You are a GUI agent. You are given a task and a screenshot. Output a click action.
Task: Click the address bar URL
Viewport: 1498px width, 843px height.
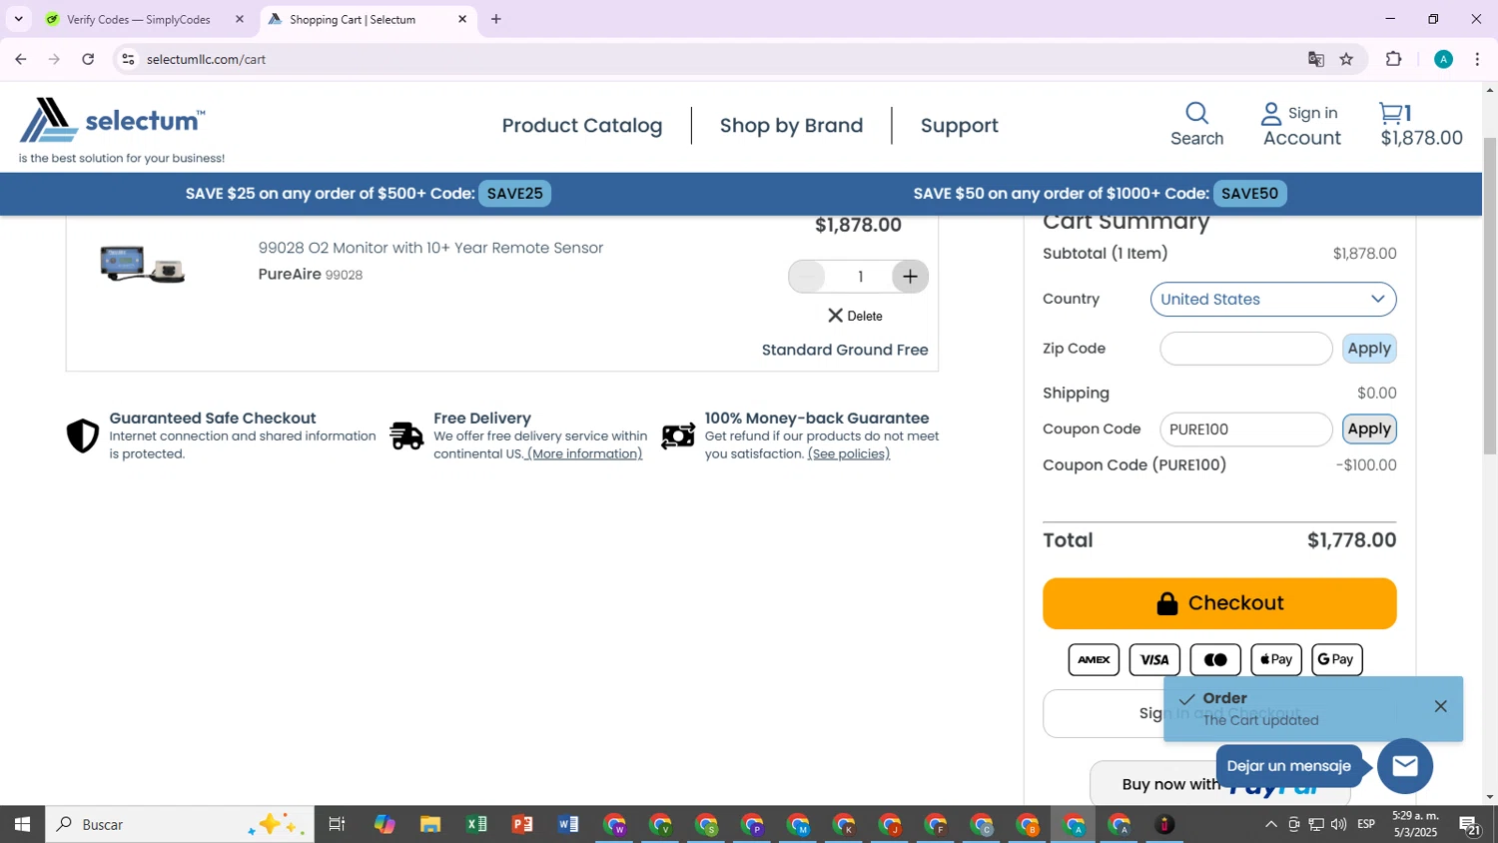[x=207, y=59]
